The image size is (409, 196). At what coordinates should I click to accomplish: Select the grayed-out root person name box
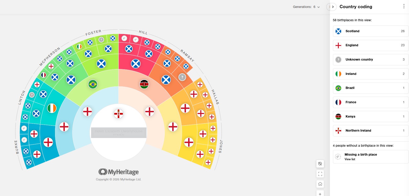119,133
